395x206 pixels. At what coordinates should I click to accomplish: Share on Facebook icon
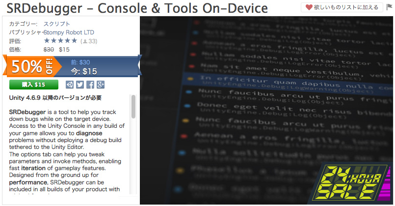[90, 85]
